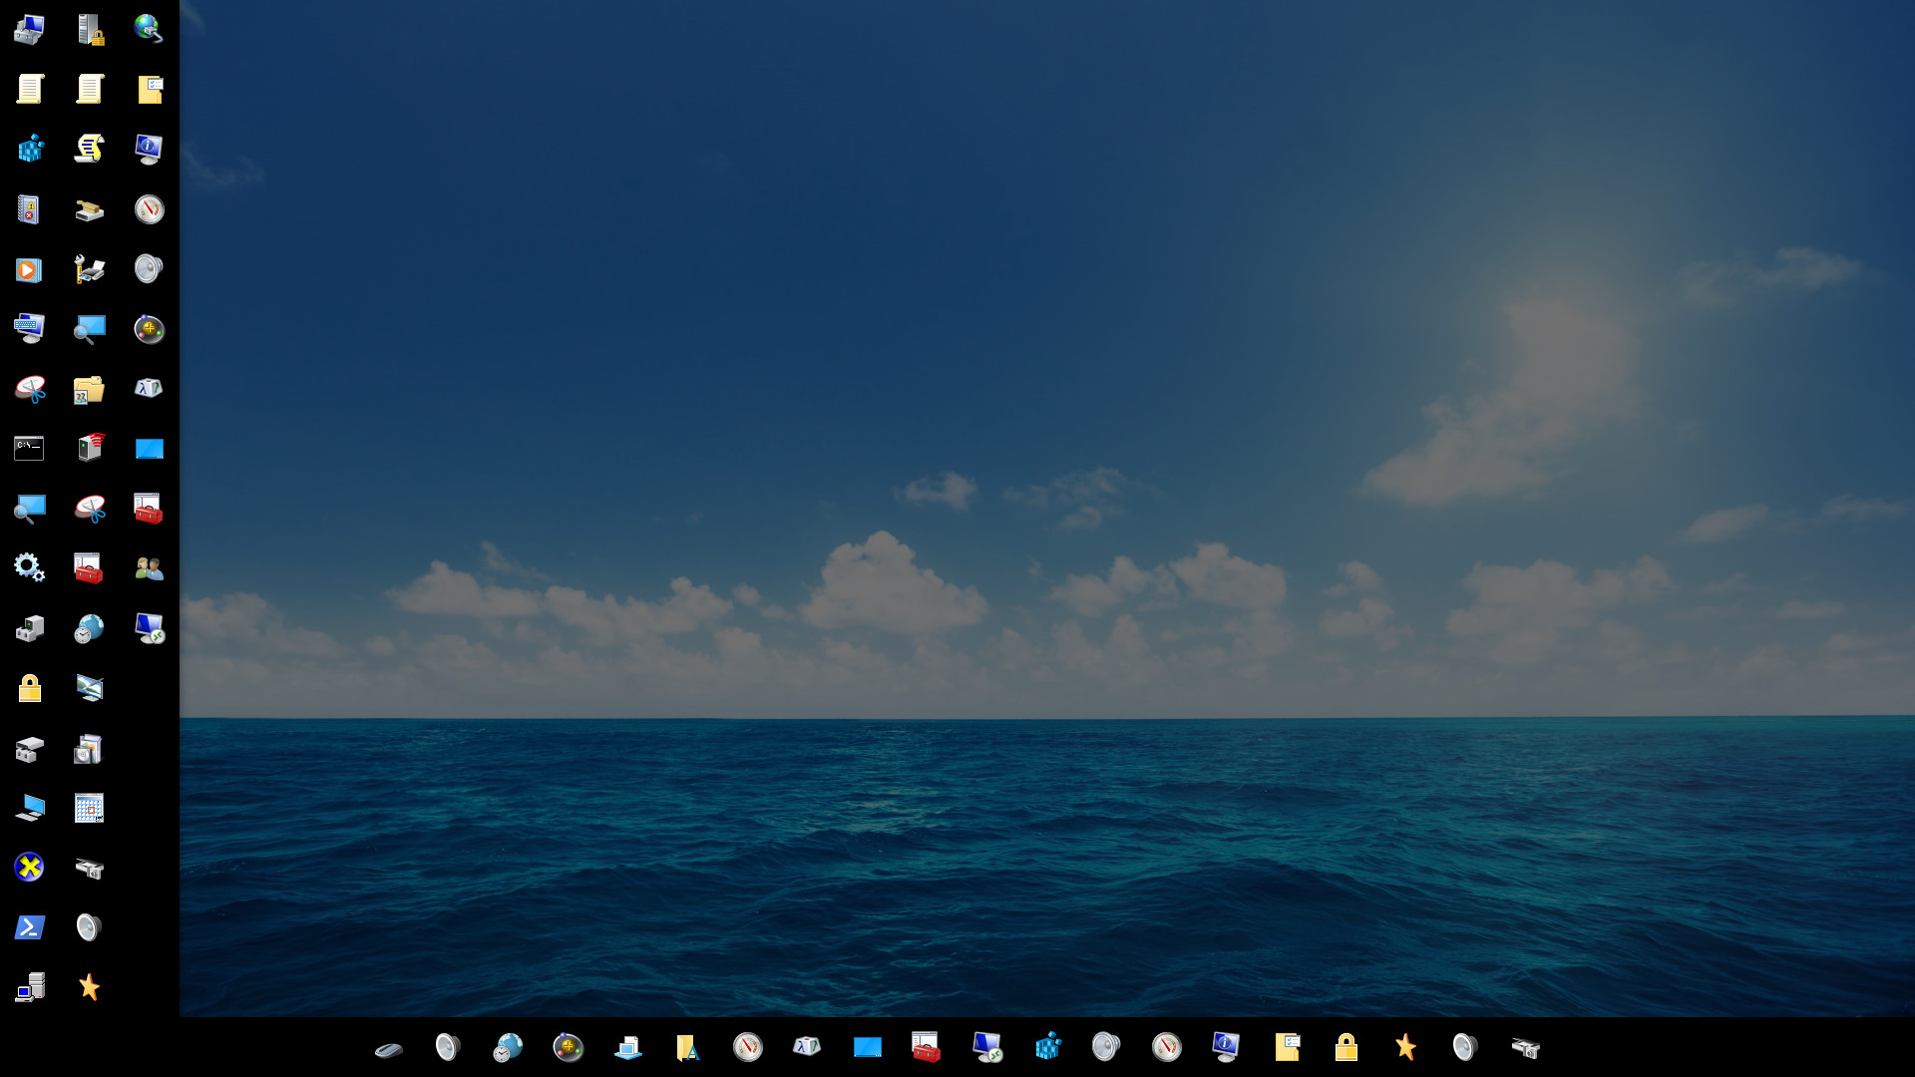Open the Character Map cube icon
The image size is (1915, 1077).
[x=150, y=389]
